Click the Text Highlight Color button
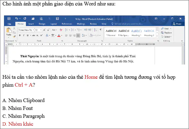 (x=53, y=35)
